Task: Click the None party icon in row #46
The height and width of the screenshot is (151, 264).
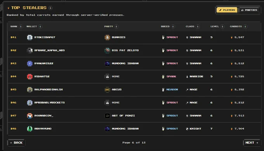Action: point(107,103)
